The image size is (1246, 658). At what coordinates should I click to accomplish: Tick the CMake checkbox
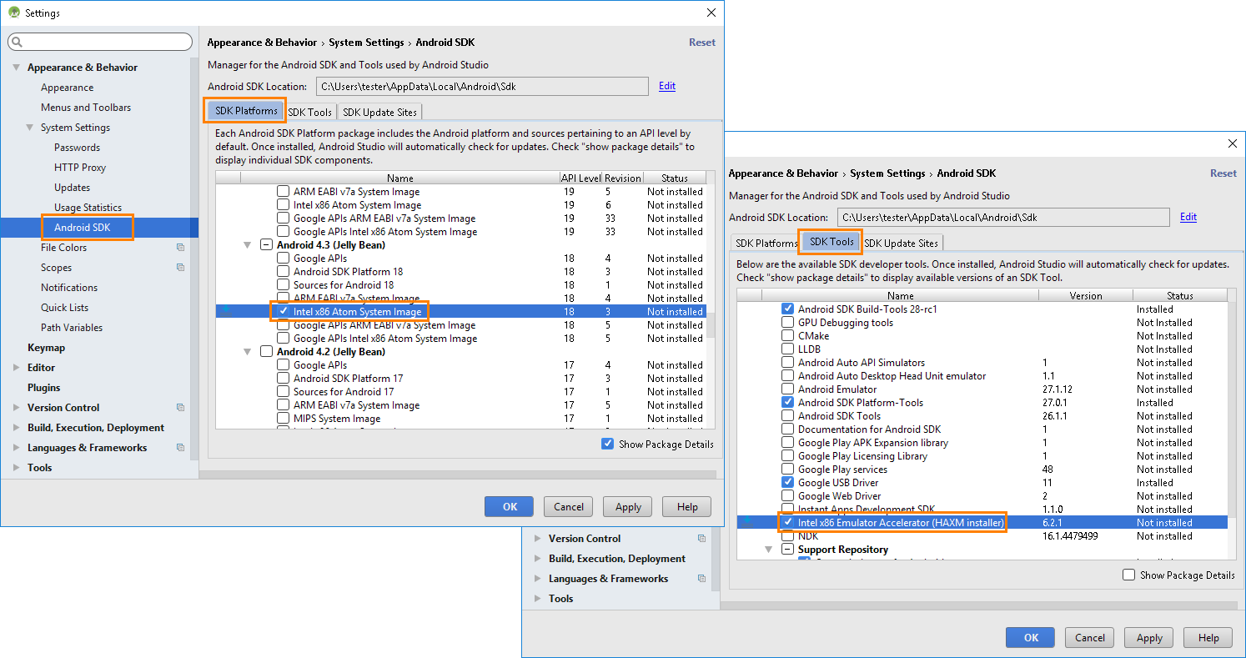click(x=787, y=336)
